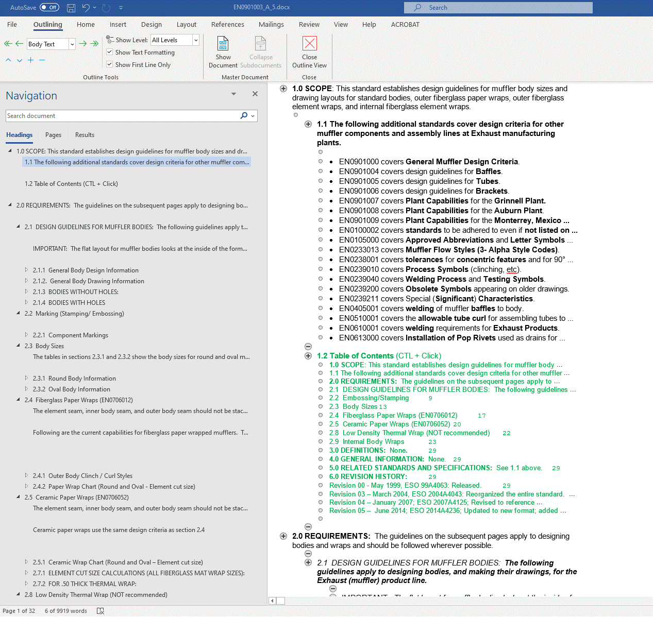Expand 2.2.1 Component Markings
The height and width of the screenshot is (617, 653).
point(26,335)
